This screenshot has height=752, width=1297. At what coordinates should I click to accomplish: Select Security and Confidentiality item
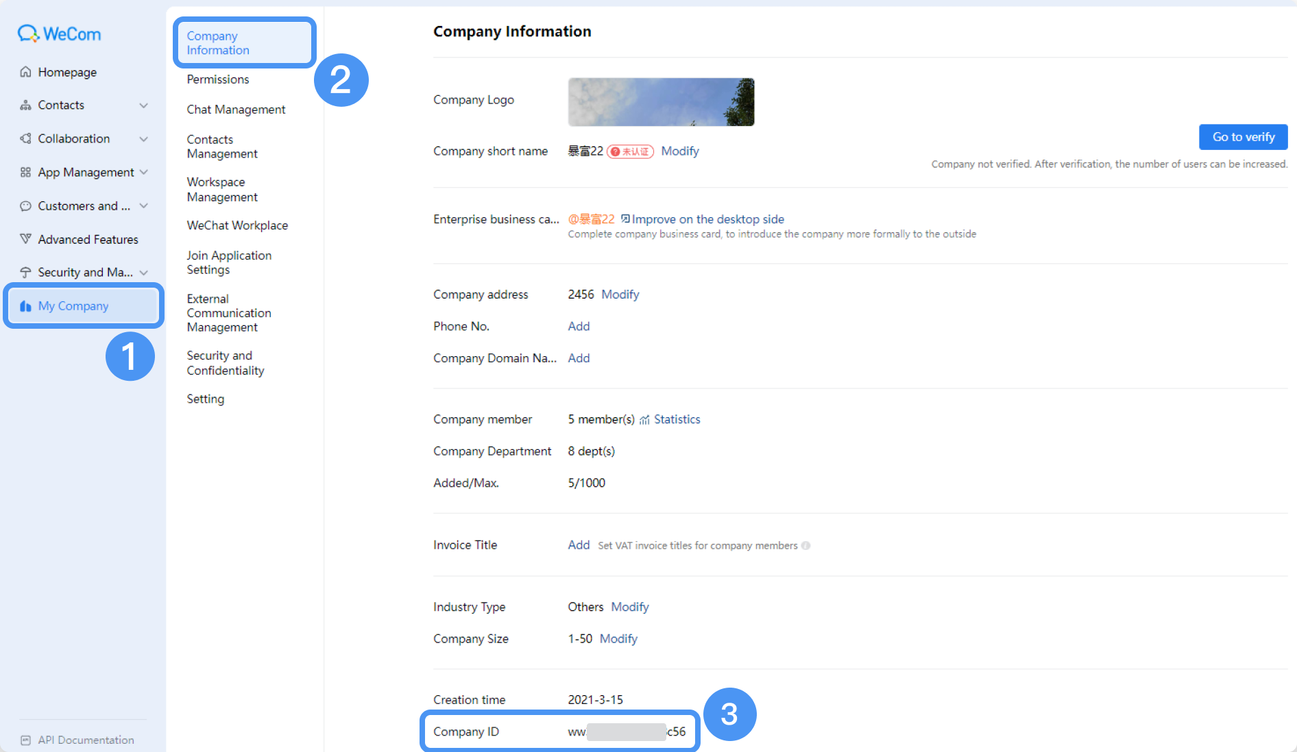[226, 363]
